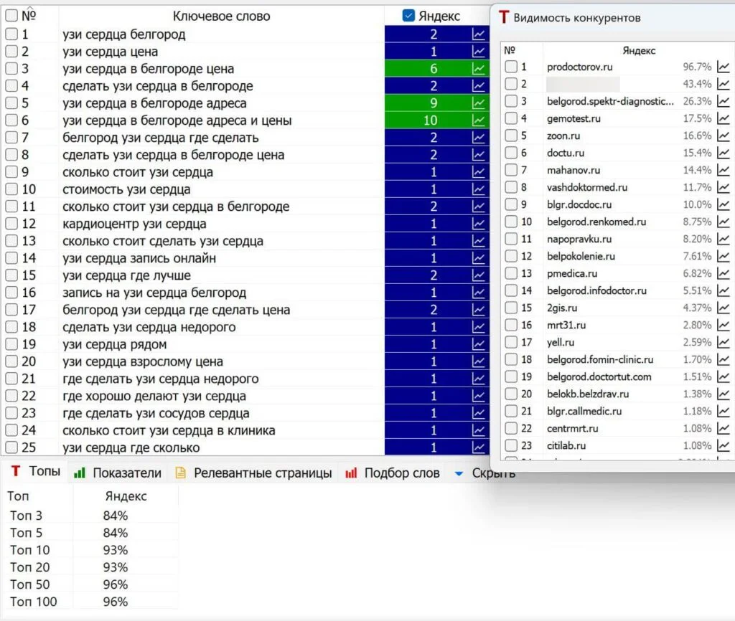Open chart for 'узи сердца в белгороде адреса'
Screen dimensions: 735x621
coord(478,103)
